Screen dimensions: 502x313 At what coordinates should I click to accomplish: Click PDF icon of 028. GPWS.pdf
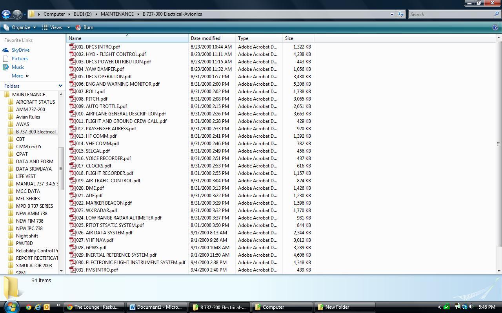click(72, 247)
